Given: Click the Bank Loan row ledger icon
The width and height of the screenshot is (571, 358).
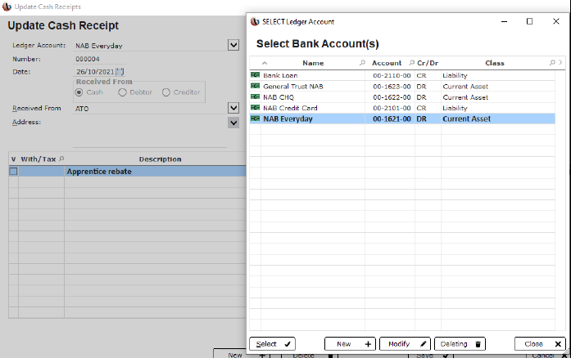Looking at the screenshot, I should click(x=255, y=75).
